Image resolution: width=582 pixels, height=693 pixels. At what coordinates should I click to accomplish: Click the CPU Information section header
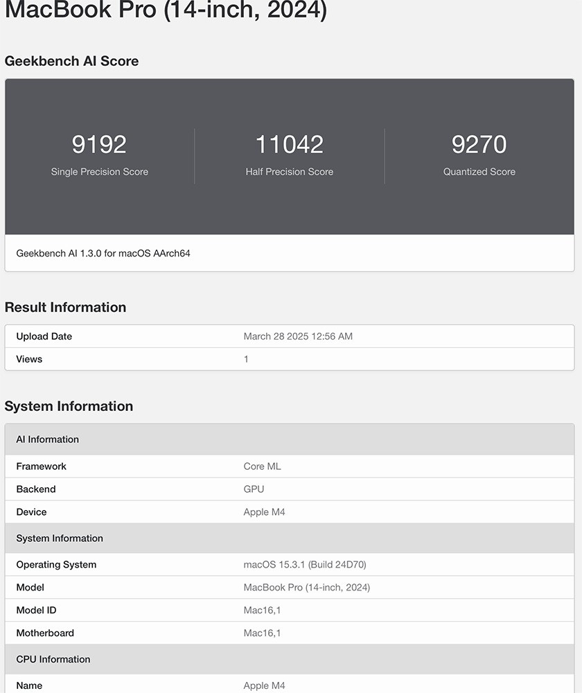[53, 659]
